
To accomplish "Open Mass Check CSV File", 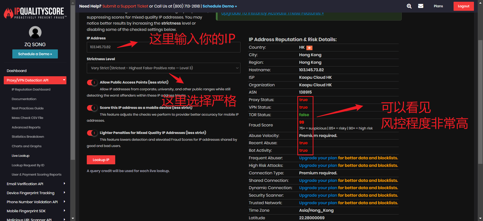I will [x=27, y=118].
